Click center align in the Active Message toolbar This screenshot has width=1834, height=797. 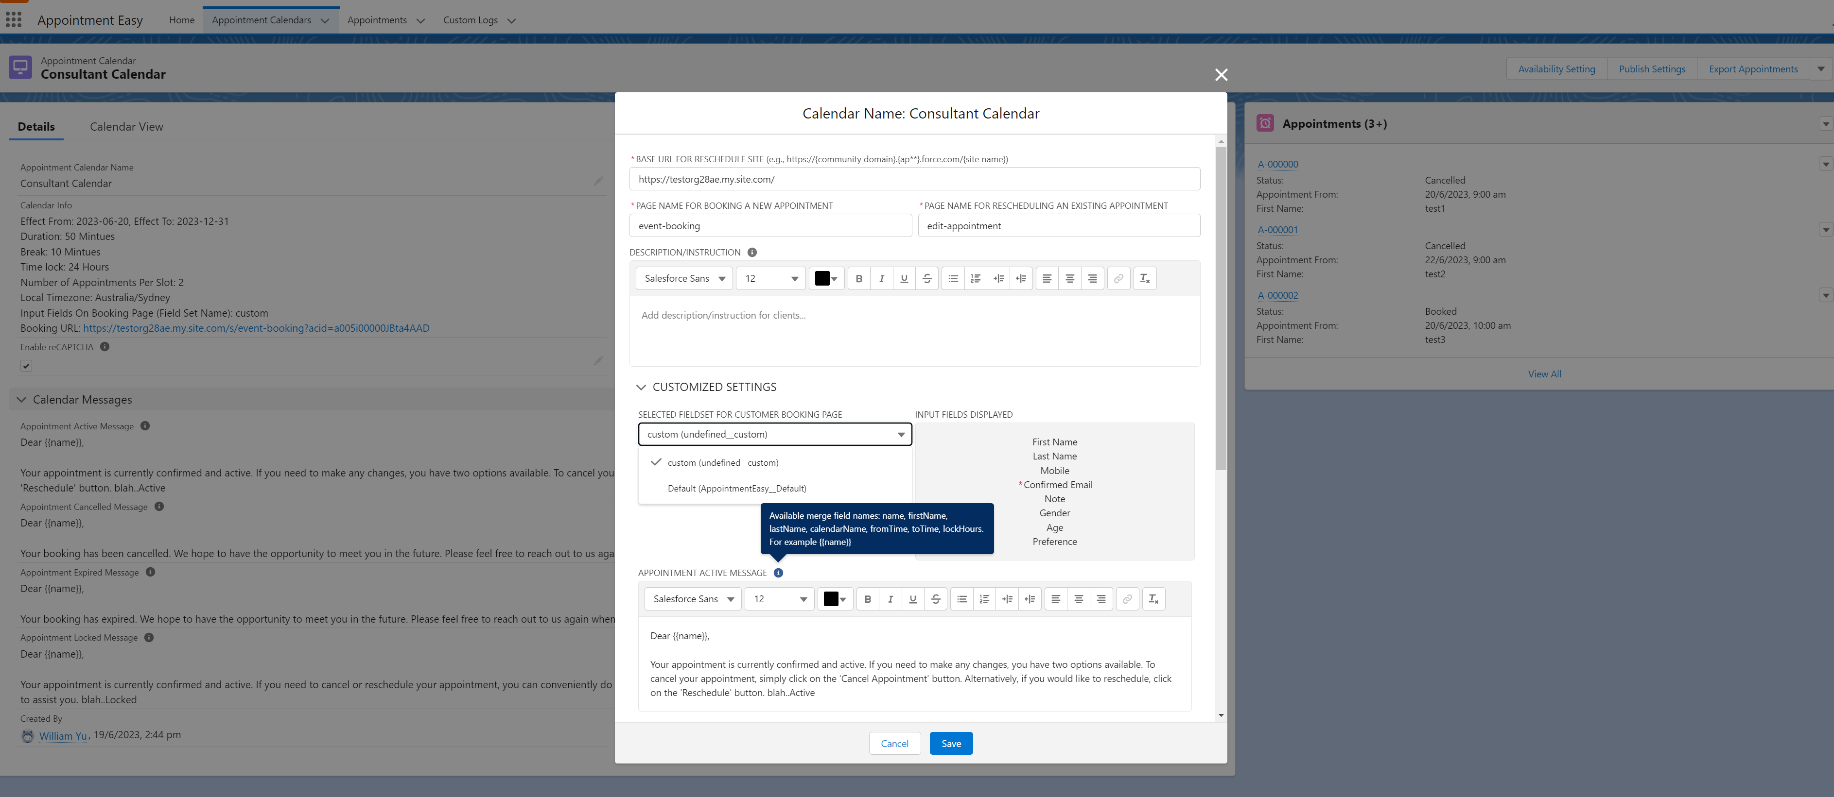tap(1078, 599)
